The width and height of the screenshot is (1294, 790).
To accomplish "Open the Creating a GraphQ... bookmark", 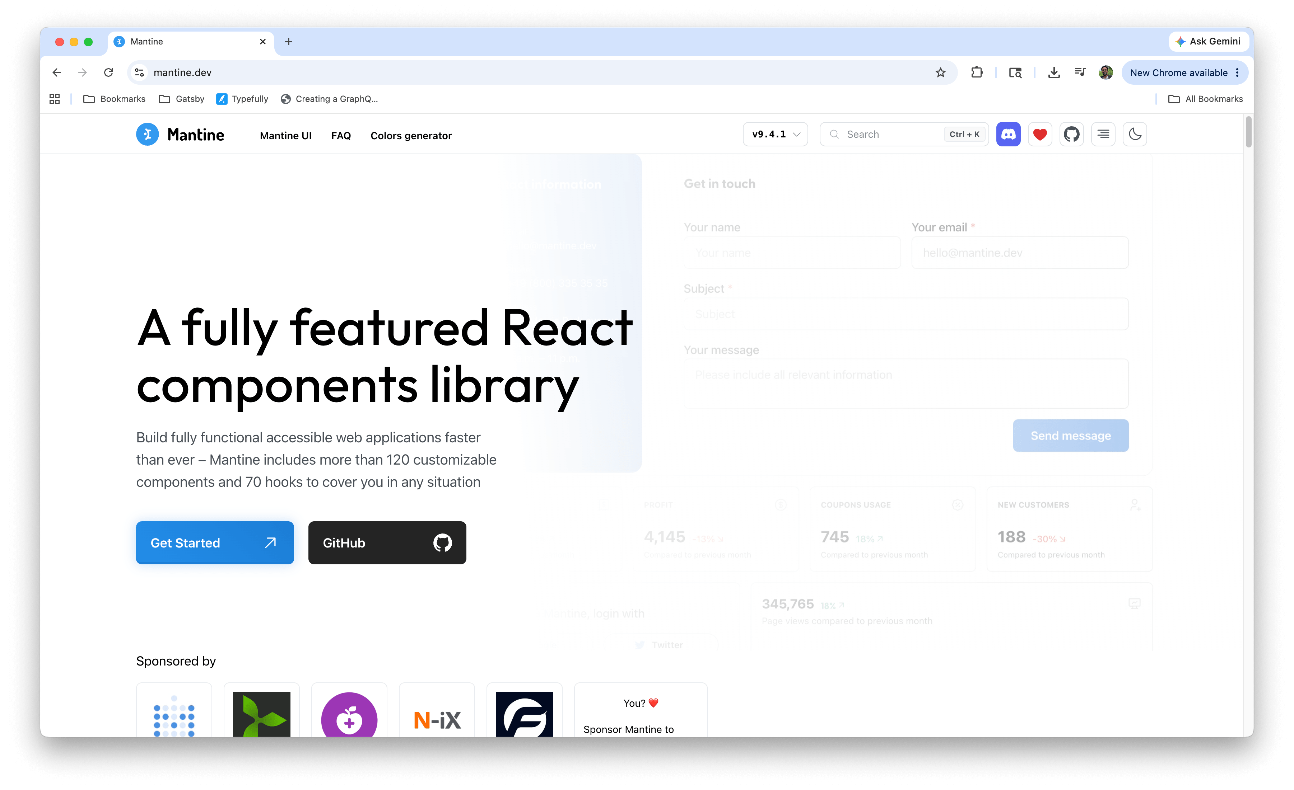I will 329,99.
